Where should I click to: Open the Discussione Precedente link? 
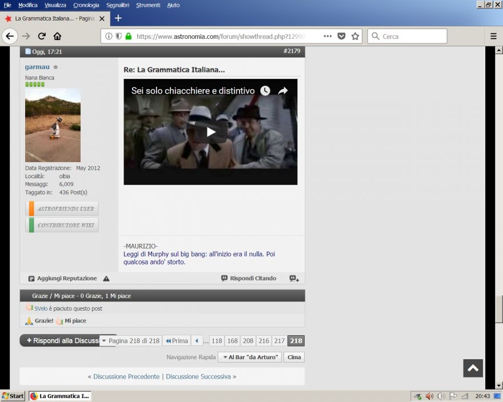click(x=126, y=377)
